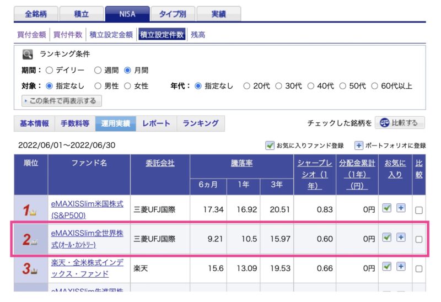Viewport: 441px width, 302px height.
Task: Add 楽天・全米株式 fund to favorites
Action: (387, 266)
